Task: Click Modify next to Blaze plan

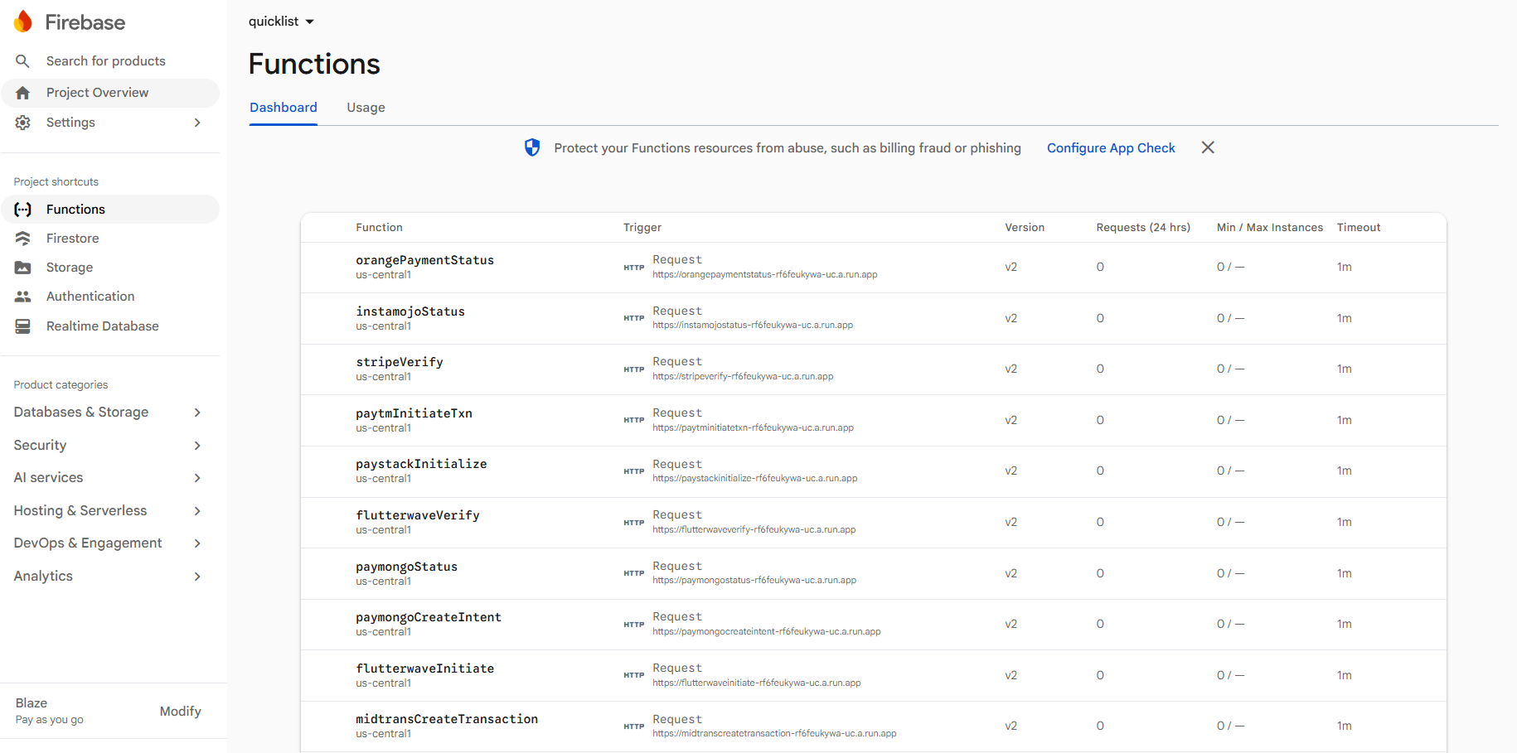Action: pos(180,712)
